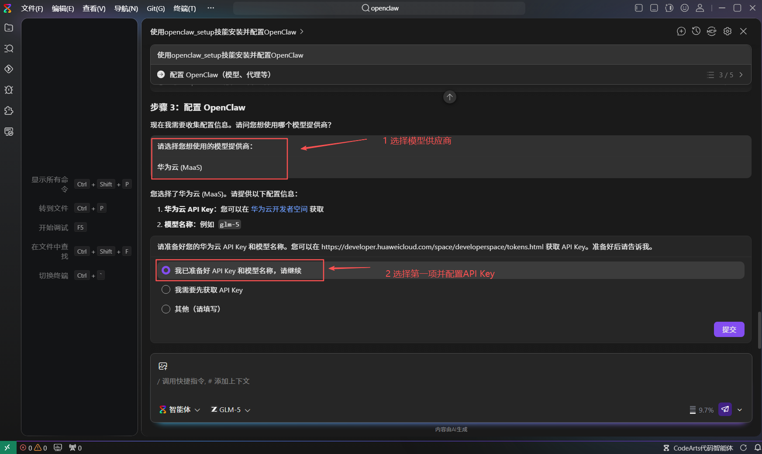Toggle primary sidebar layout icon
The height and width of the screenshot is (454, 762).
pyautogui.click(x=639, y=8)
